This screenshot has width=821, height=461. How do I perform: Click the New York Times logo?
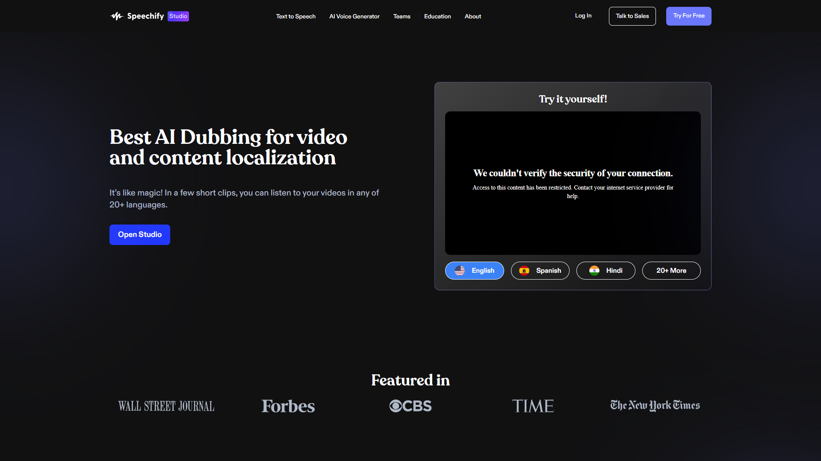click(655, 406)
